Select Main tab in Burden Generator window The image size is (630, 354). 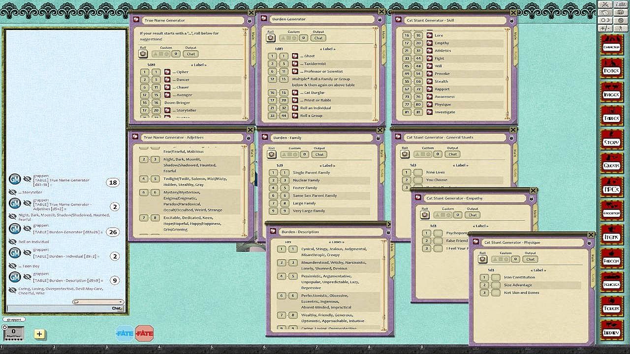click(383, 34)
